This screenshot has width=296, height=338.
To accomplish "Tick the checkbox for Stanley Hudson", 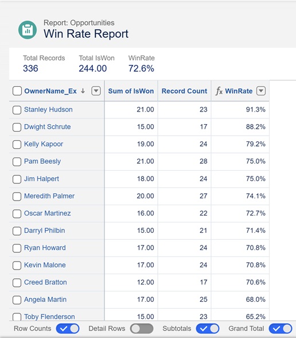I will point(17,110).
